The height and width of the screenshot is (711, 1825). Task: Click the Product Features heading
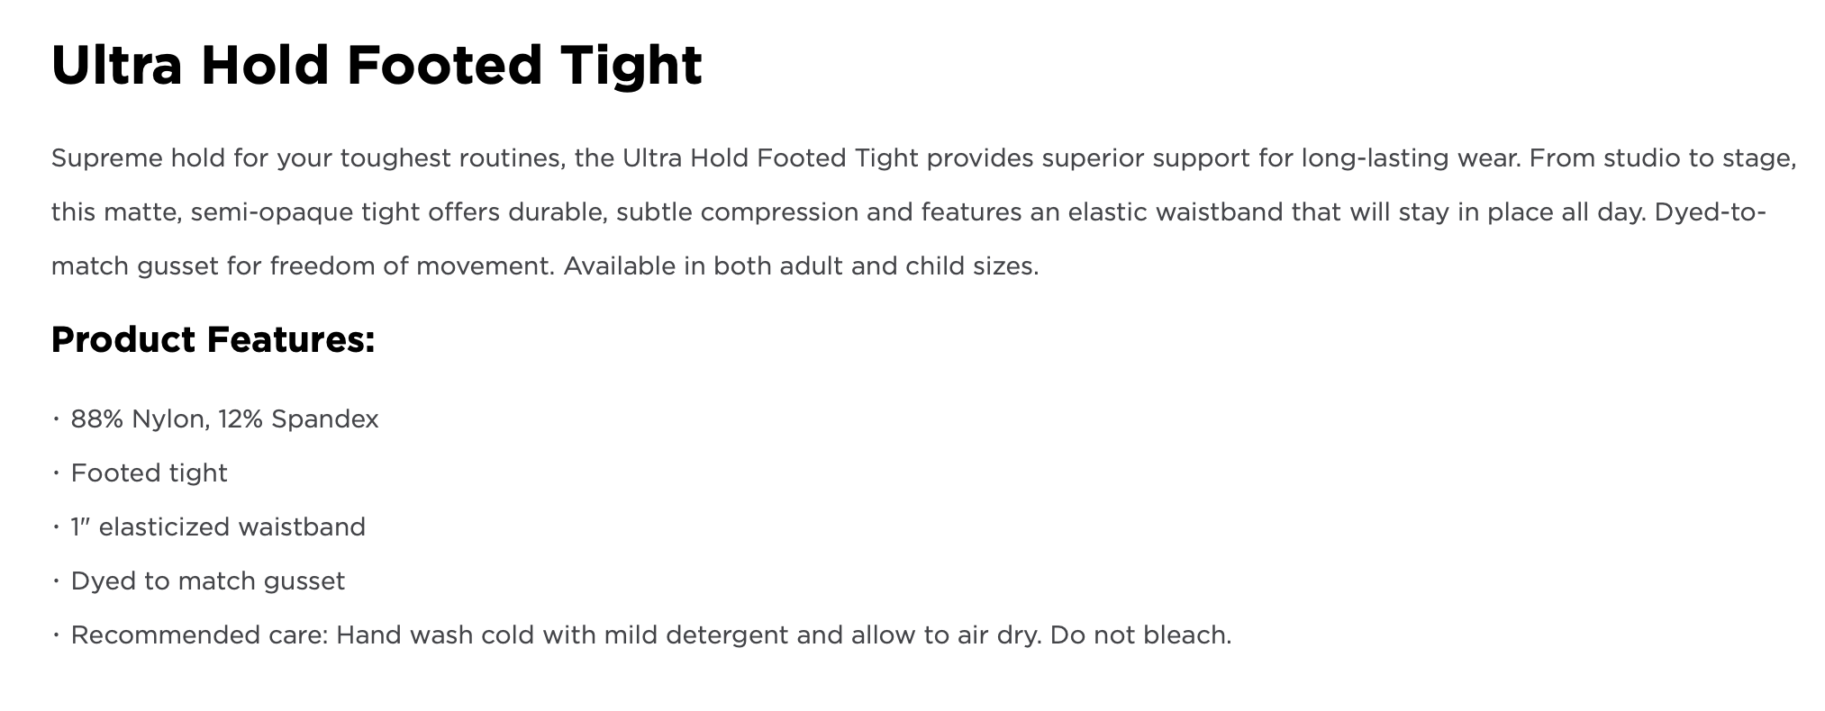213,339
